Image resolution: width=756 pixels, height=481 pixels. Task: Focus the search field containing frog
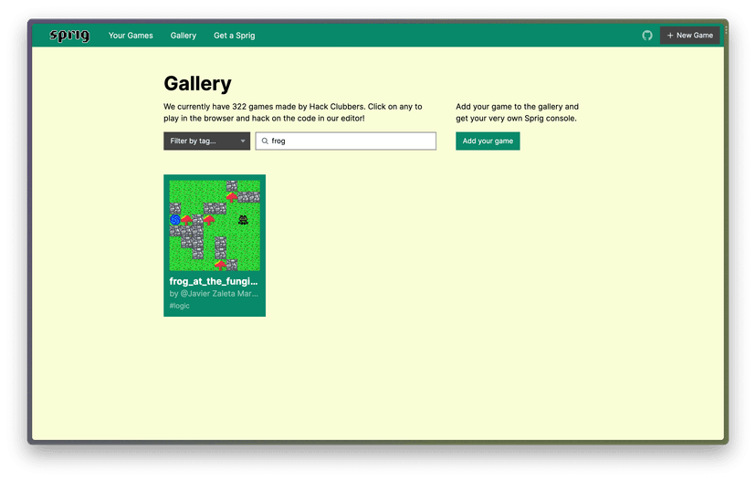(352, 141)
